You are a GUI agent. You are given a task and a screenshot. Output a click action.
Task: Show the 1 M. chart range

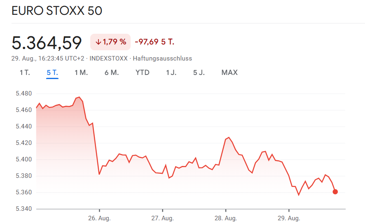click(81, 72)
